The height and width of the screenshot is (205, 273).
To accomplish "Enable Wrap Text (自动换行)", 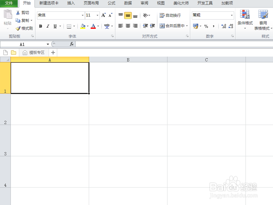I will [170, 15].
